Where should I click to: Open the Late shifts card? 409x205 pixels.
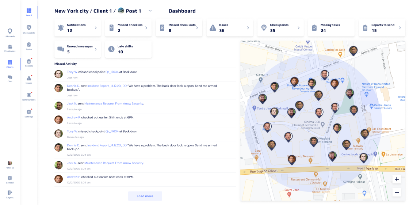point(128,49)
